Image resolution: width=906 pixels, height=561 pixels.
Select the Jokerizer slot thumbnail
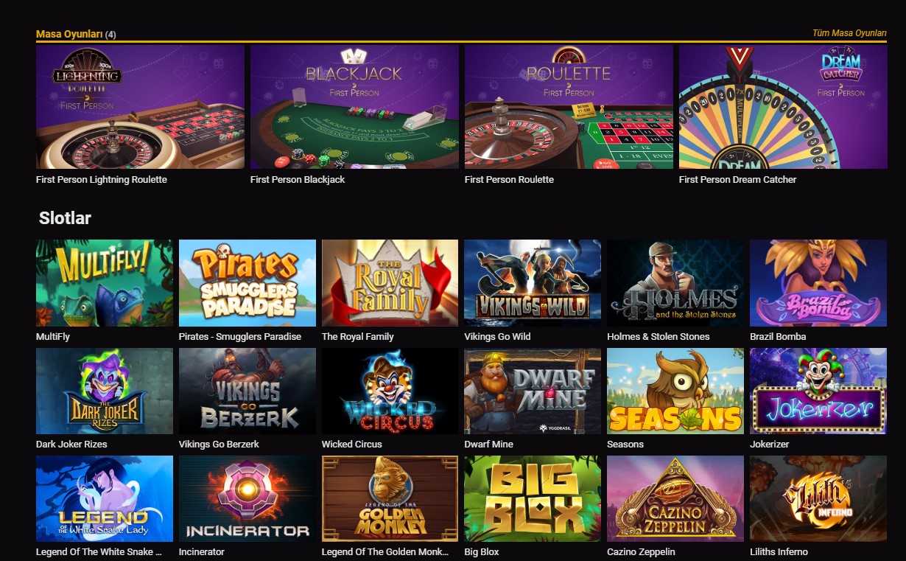[818, 391]
